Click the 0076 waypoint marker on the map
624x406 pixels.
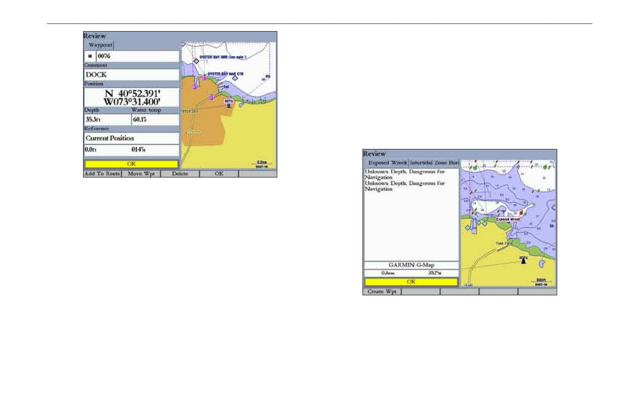point(229,103)
